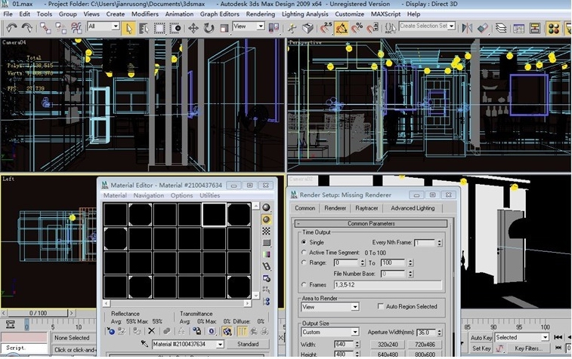The height and width of the screenshot is (359, 572).
Task: Click the 720x486 preset button
Action: pyautogui.click(x=425, y=345)
